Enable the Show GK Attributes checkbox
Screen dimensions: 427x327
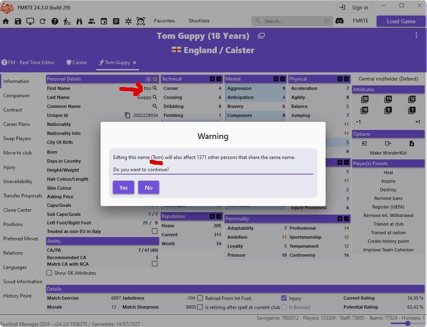[49, 273]
